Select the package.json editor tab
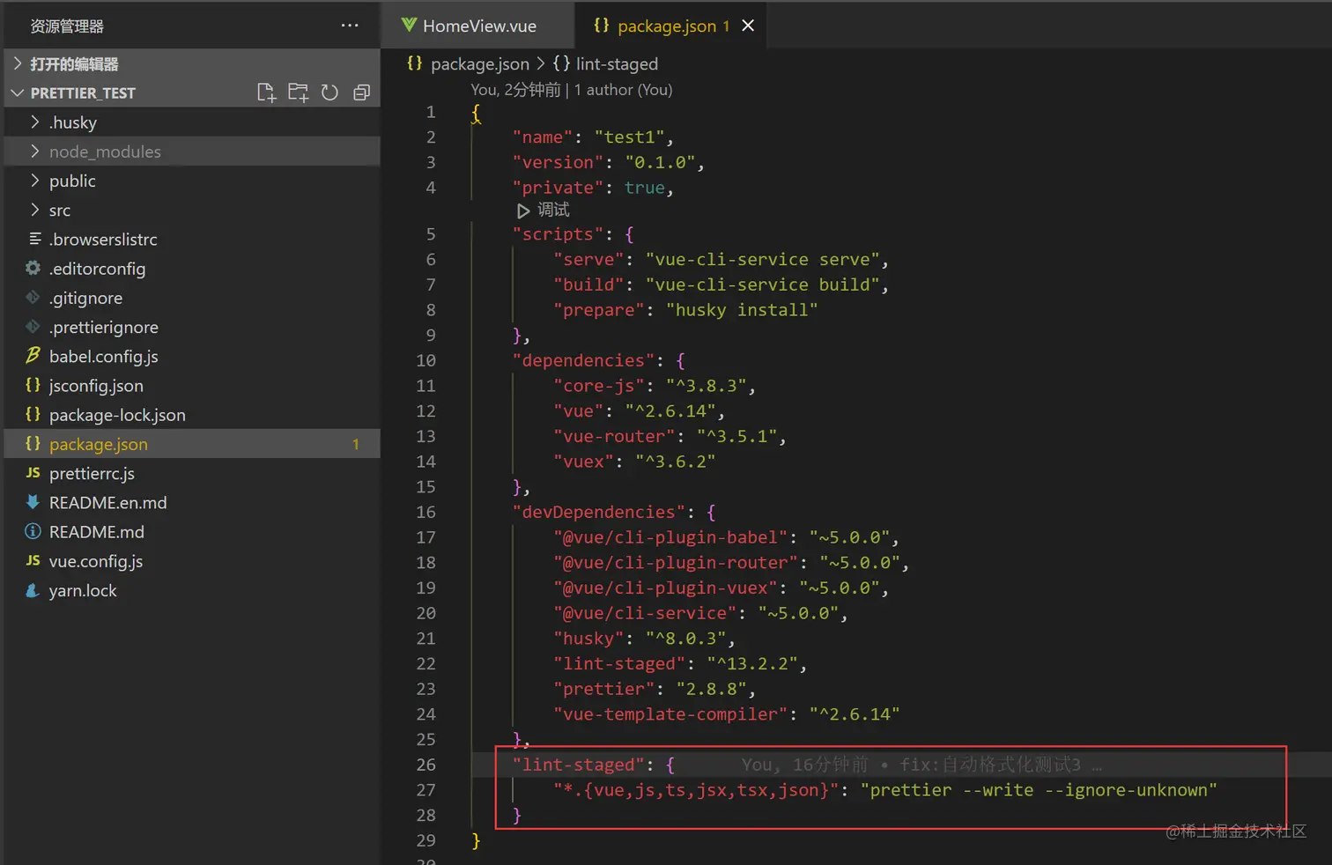This screenshot has height=865, width=1332. click(x=666, y=26)
